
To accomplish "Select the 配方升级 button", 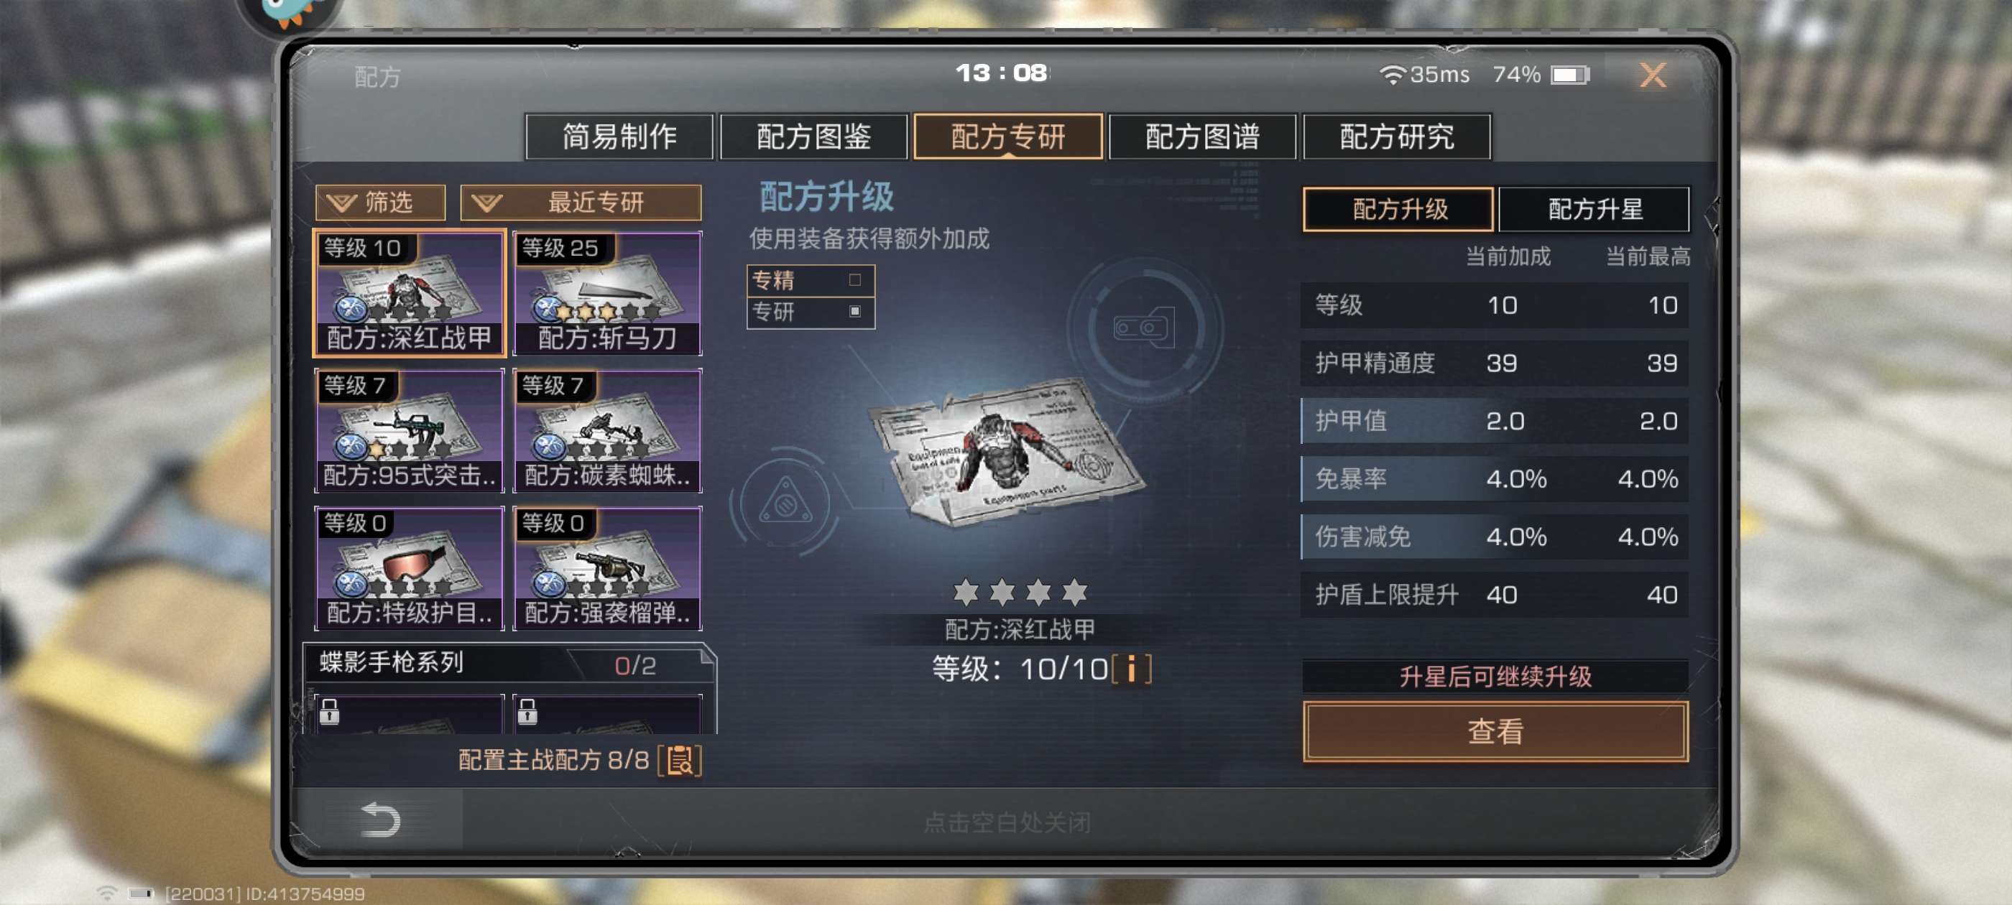I will tap(1398, 209).
